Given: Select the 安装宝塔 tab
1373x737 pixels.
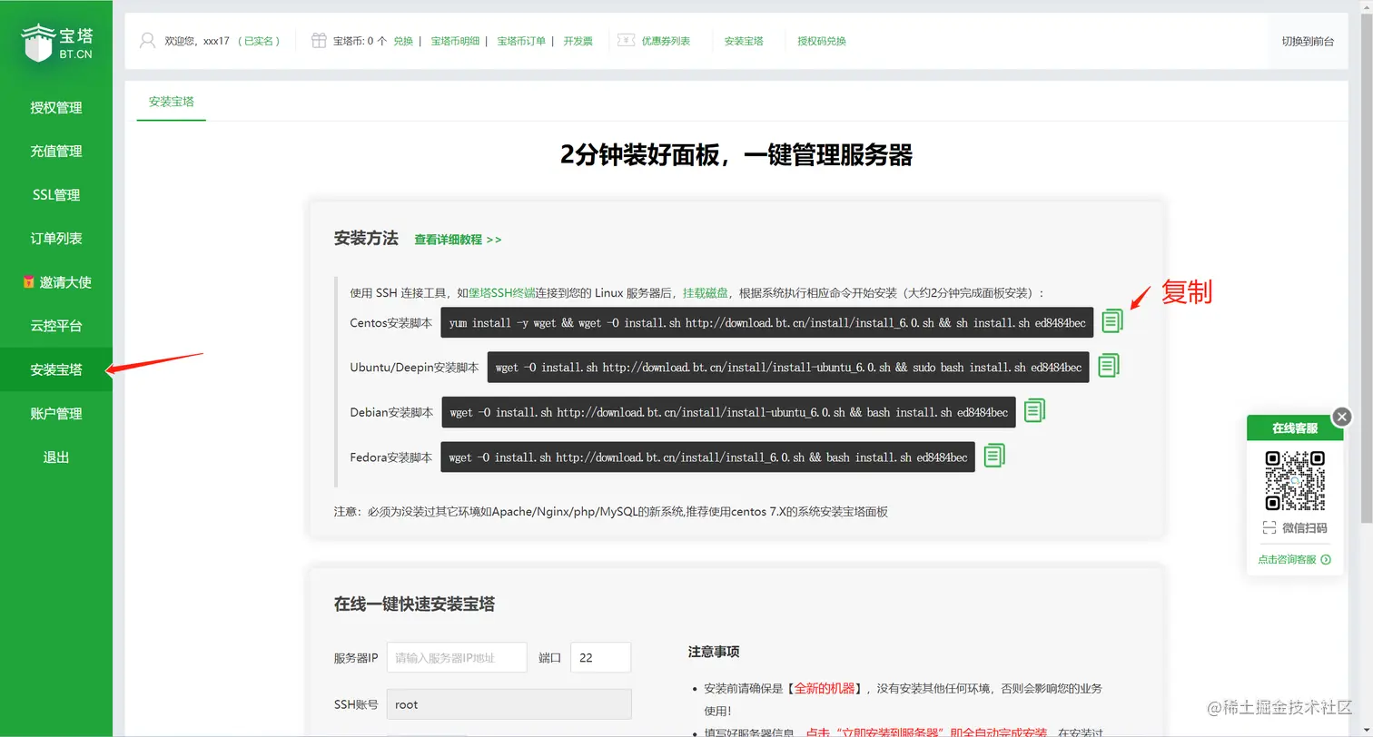Looking at the screenshot, I should (172, 102).
